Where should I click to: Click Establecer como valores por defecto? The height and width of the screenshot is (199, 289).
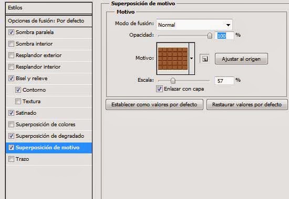click(x=154, y=105)
